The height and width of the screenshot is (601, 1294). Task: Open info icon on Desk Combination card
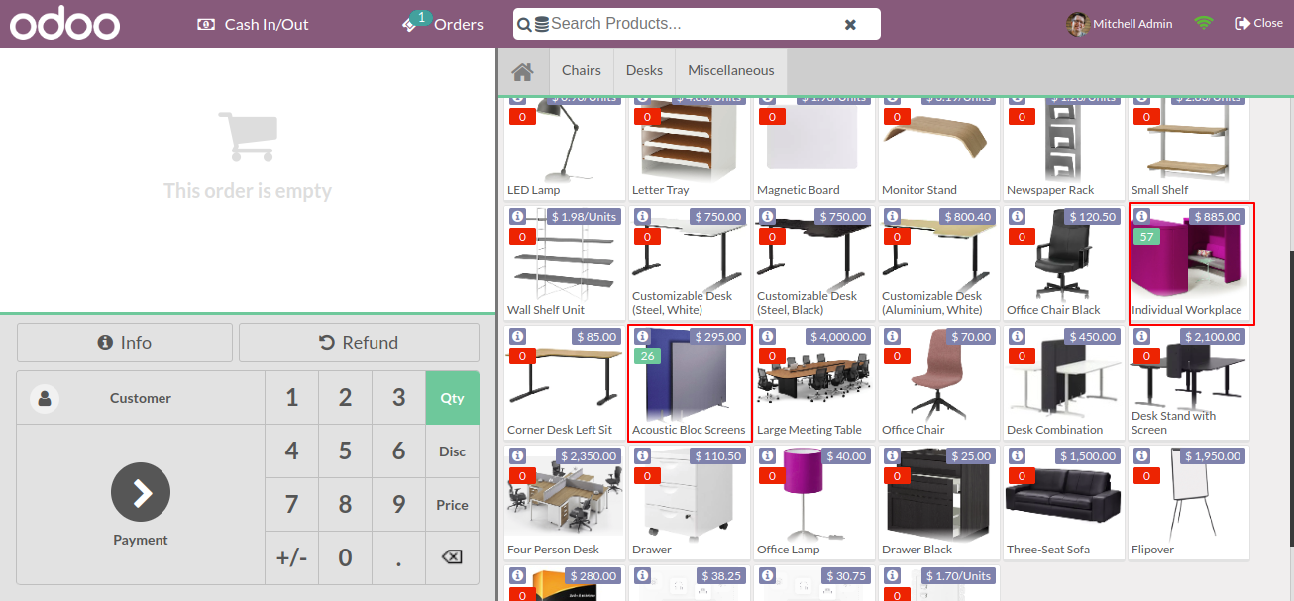1017,336
